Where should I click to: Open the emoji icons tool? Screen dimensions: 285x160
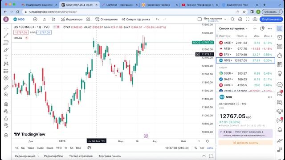pos(6,78)
